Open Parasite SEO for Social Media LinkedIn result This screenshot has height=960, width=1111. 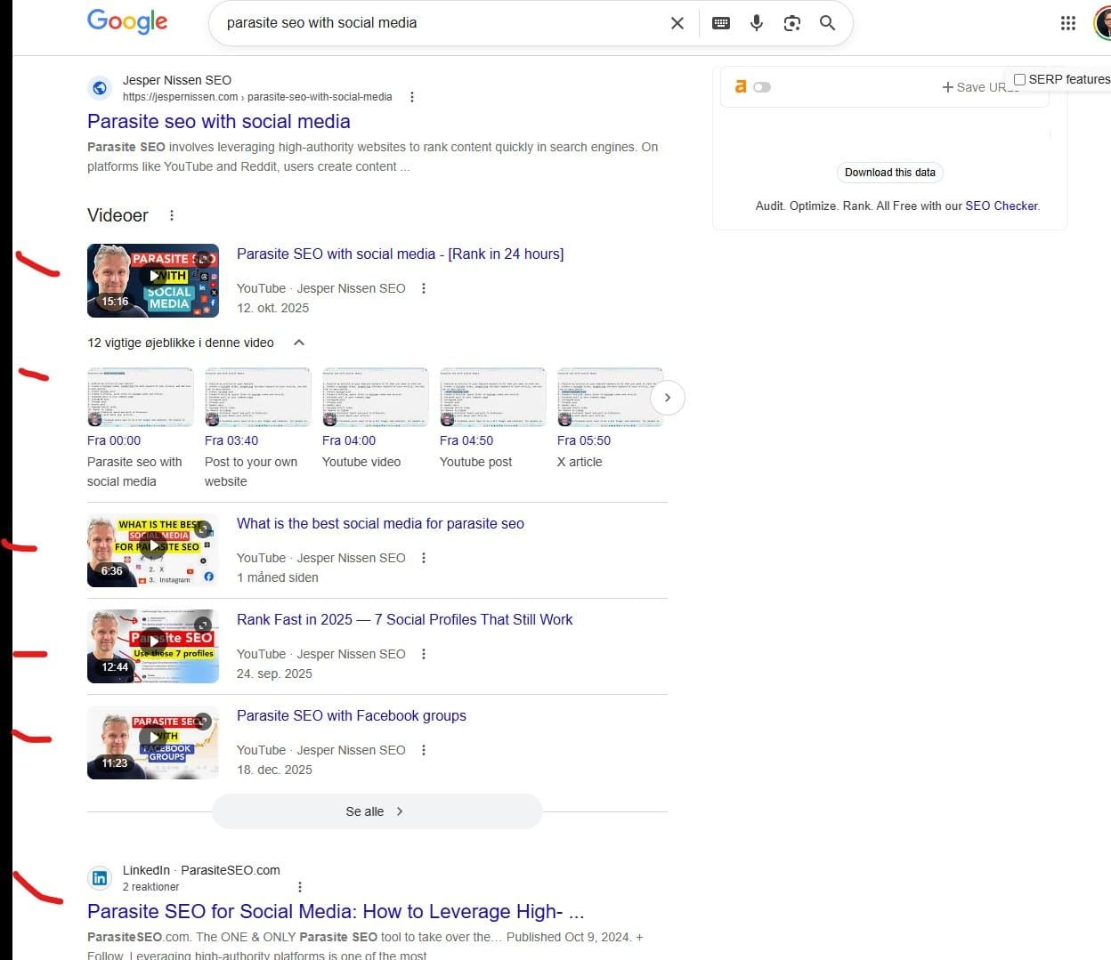(336, 912)
